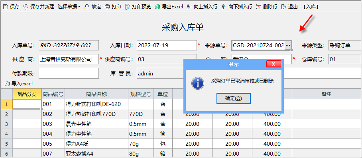Open the 选择单据 dropdown

click(69, 7)
